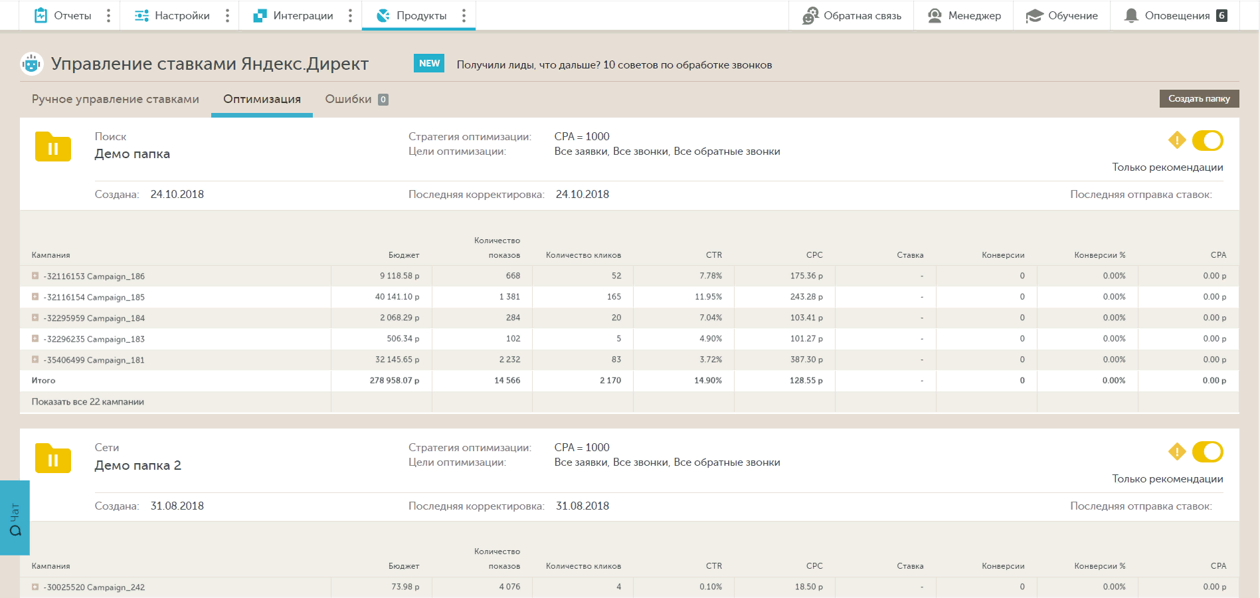Open the Обратная связь feedback section
The height and width of the screenshot is (598, 1260).
pos(852,15)
